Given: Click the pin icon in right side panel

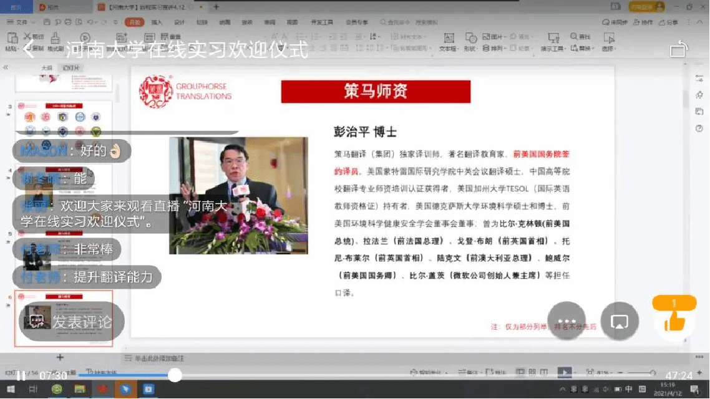Looking at the screenshot, I should point(699,95).
